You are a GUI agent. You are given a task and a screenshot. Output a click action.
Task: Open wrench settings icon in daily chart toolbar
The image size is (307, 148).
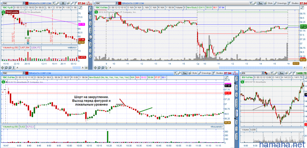click(x=58, y=3)
